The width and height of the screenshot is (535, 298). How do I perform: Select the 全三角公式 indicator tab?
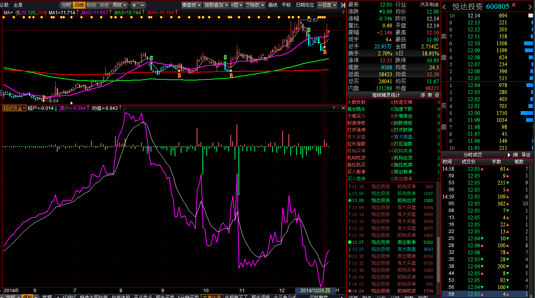pyautogui.click(x=285, y=296)
